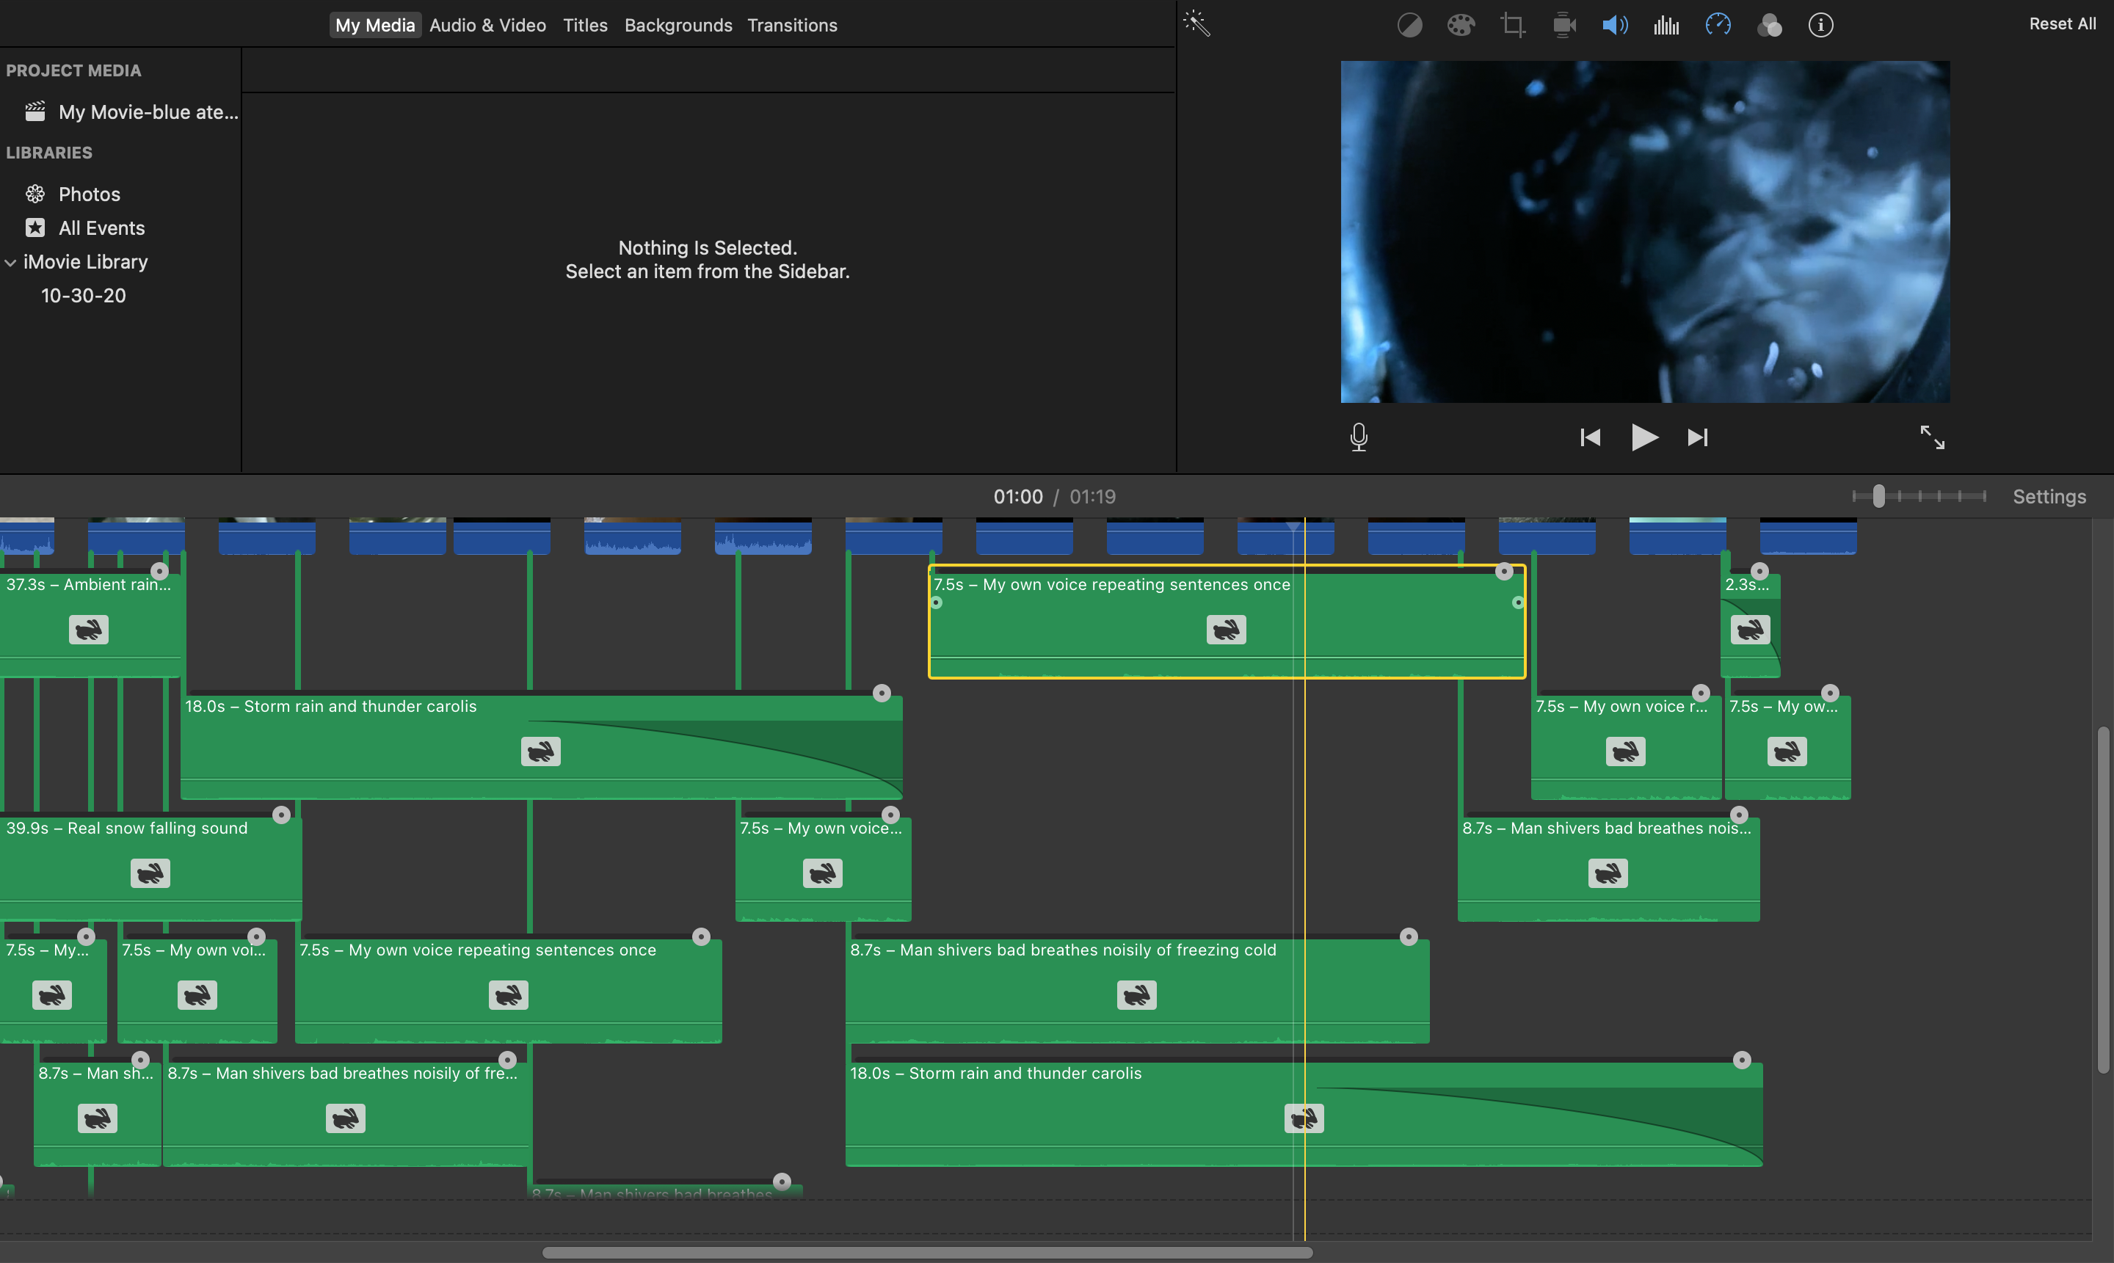Image resolution: width=2114 pixels, height=1263 pixels.
Task: Click the magic wand auto-enhance icon
Action: 1196,23
